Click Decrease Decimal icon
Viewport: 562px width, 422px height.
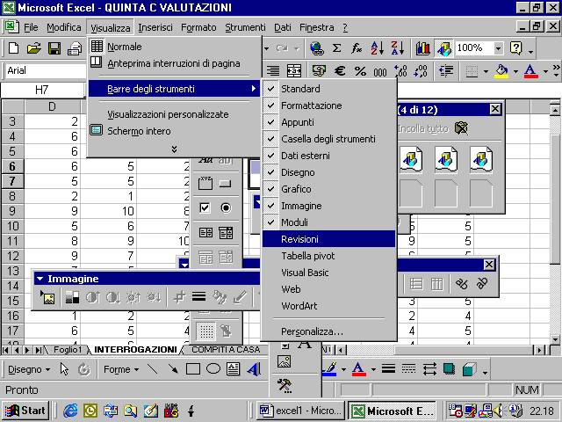(x=421, y=70)
